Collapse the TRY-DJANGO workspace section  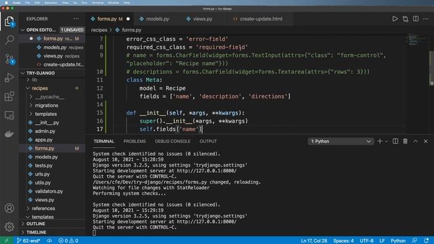click(x=52, y=73)
